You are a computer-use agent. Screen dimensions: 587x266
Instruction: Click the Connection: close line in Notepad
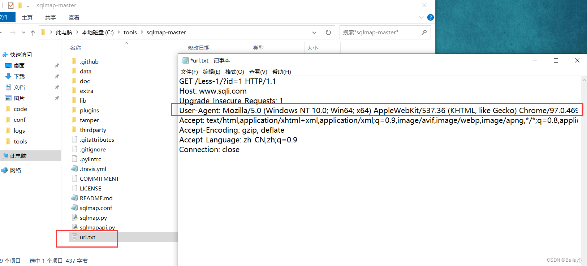click(209, 150)
